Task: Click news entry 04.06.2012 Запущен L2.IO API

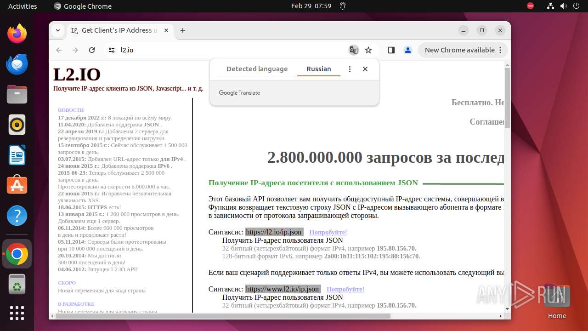Action: click(x=97, y=269)
